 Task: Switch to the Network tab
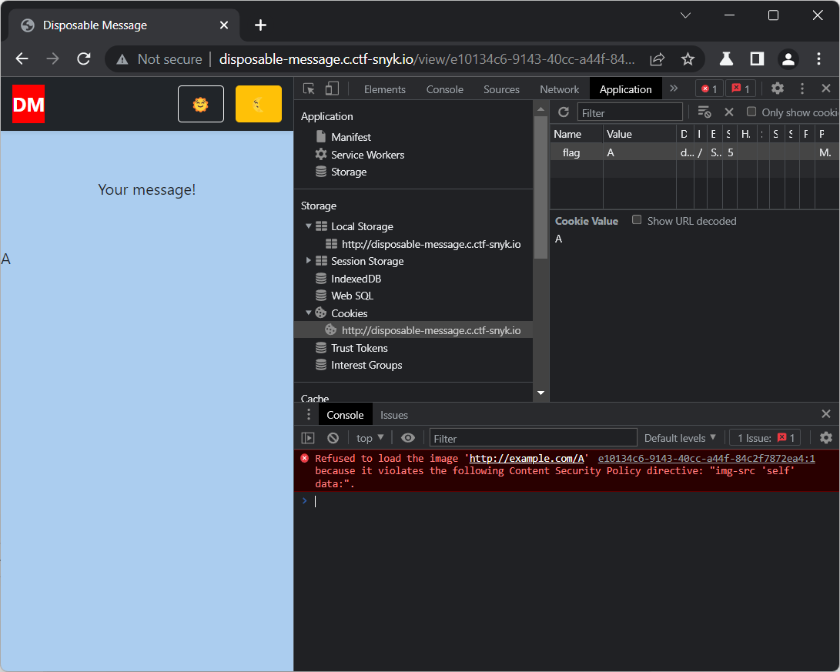click(x=559, y=89)
